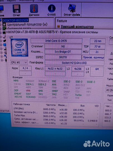
Task: Click the Частота column header
Action: pos(51,105)
